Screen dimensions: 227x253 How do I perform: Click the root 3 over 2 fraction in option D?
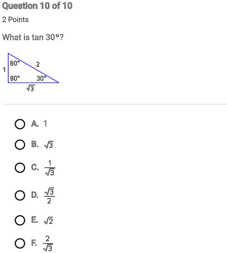49,196
